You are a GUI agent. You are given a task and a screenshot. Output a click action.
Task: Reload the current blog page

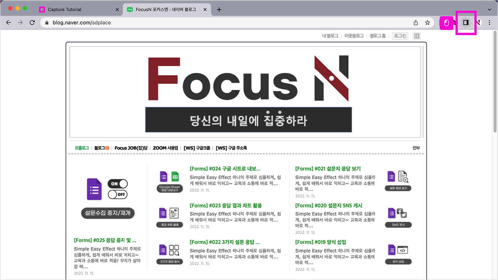pos(32,22)
